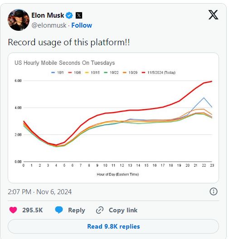Click the 11/5/2024 (Today) legend entry
This screenshot has width=229, height=239.
pos(159,72)
